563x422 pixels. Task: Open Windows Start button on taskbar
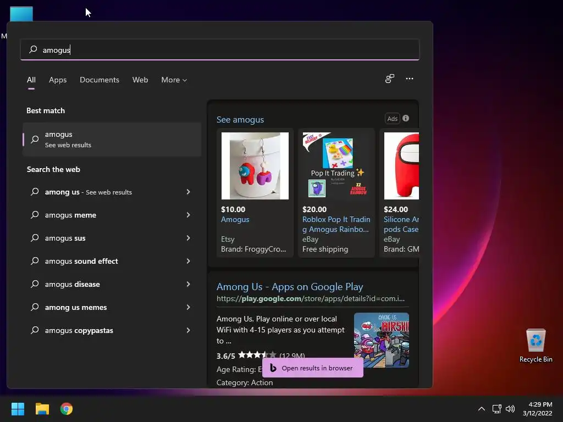point(18,409)
